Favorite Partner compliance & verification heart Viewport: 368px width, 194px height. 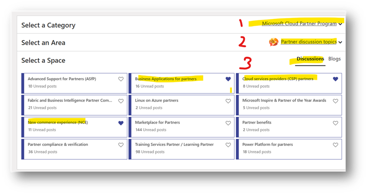[121, 145]
